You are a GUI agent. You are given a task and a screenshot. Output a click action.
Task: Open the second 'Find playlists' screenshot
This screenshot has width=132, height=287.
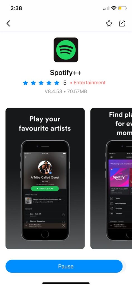tap(111, 179)
